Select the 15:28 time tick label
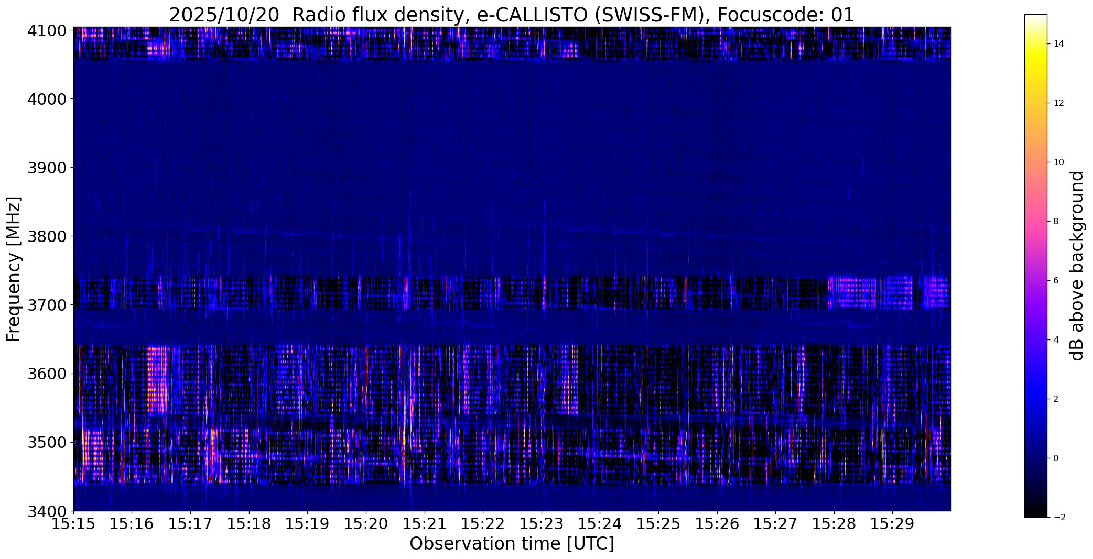Viewport: 1093px width, 559px height. pyautogui.click(x=835, y=524)
